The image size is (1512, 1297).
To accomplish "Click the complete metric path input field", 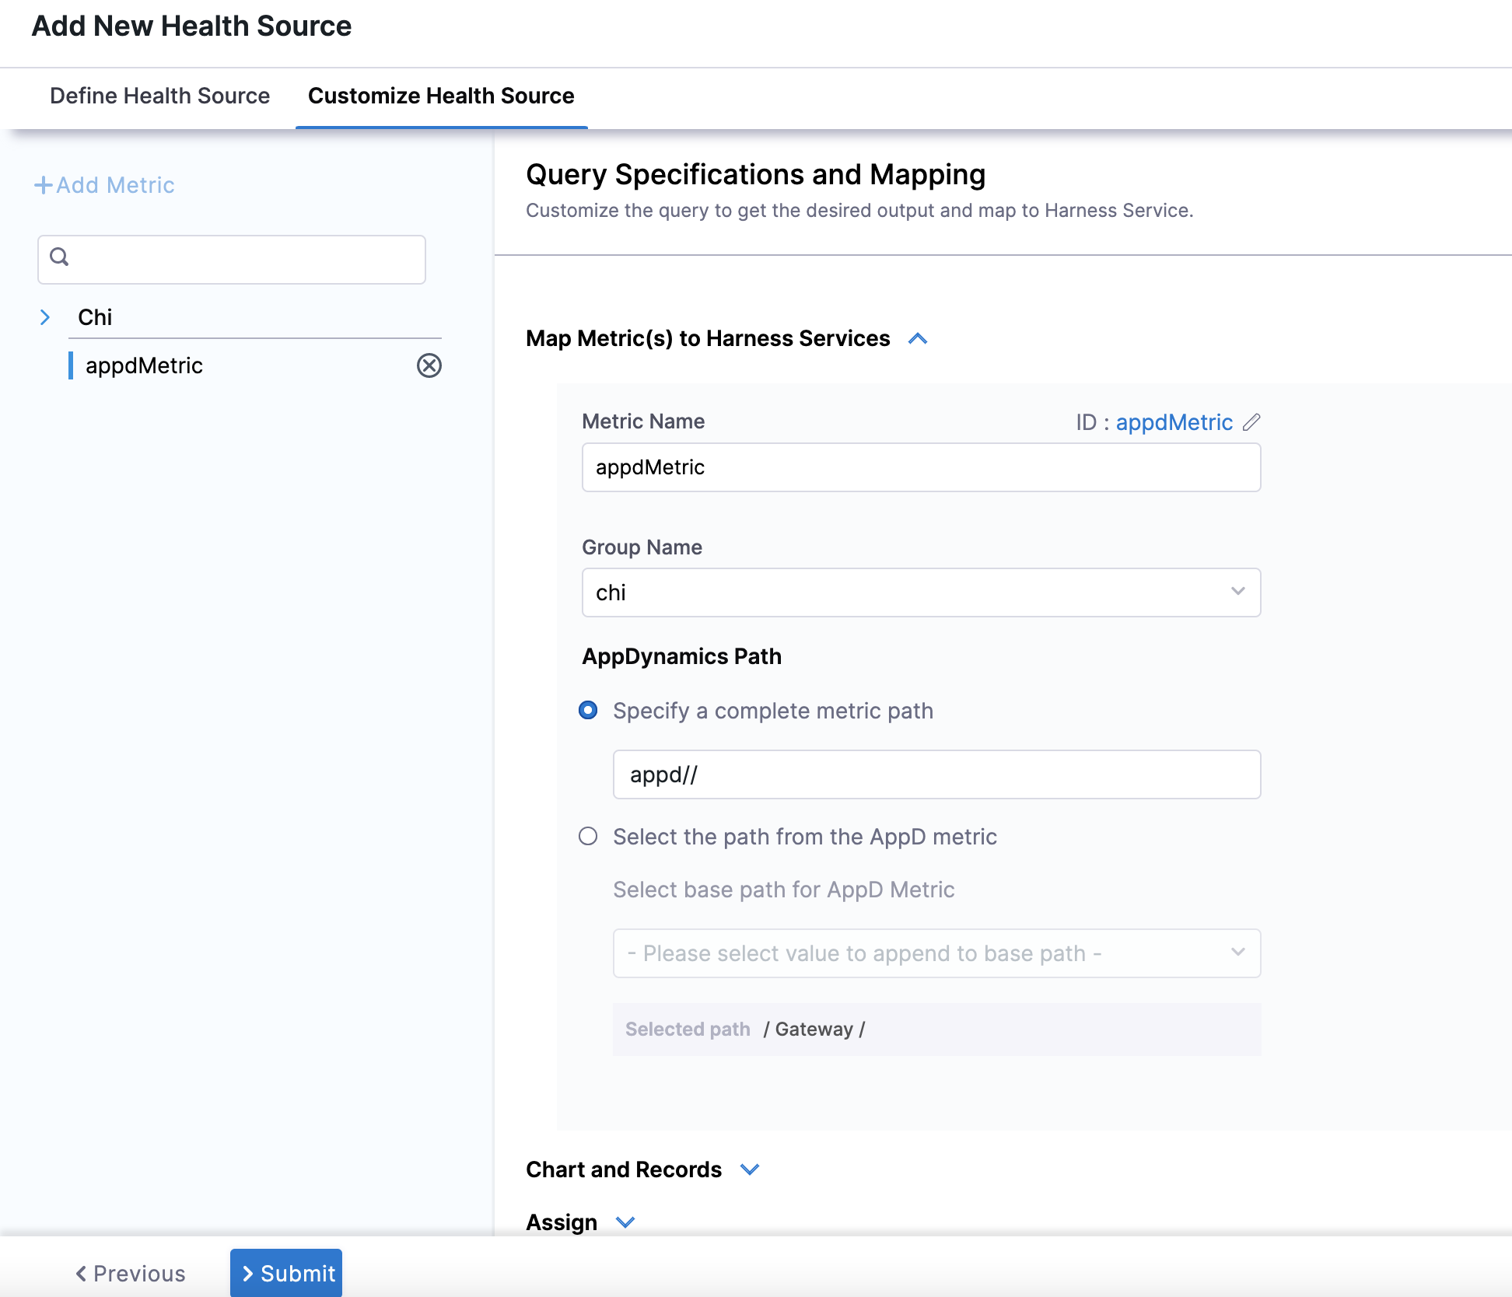I will tap(936, 774).
